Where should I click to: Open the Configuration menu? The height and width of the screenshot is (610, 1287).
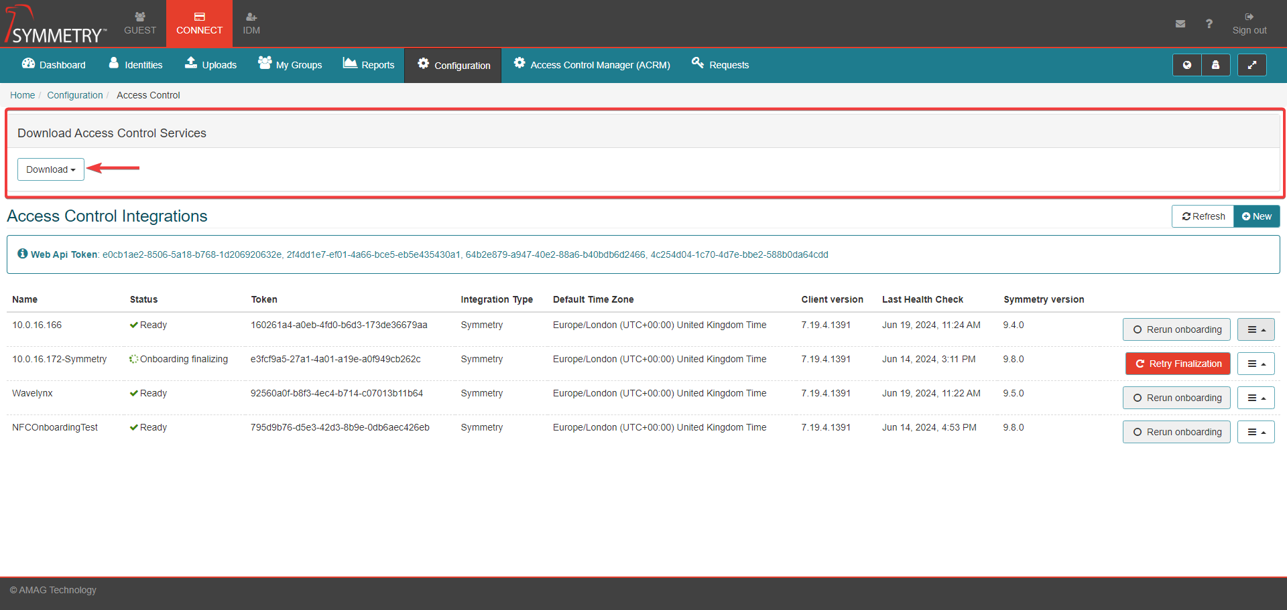pyautogui.click(x=453, y=65)
